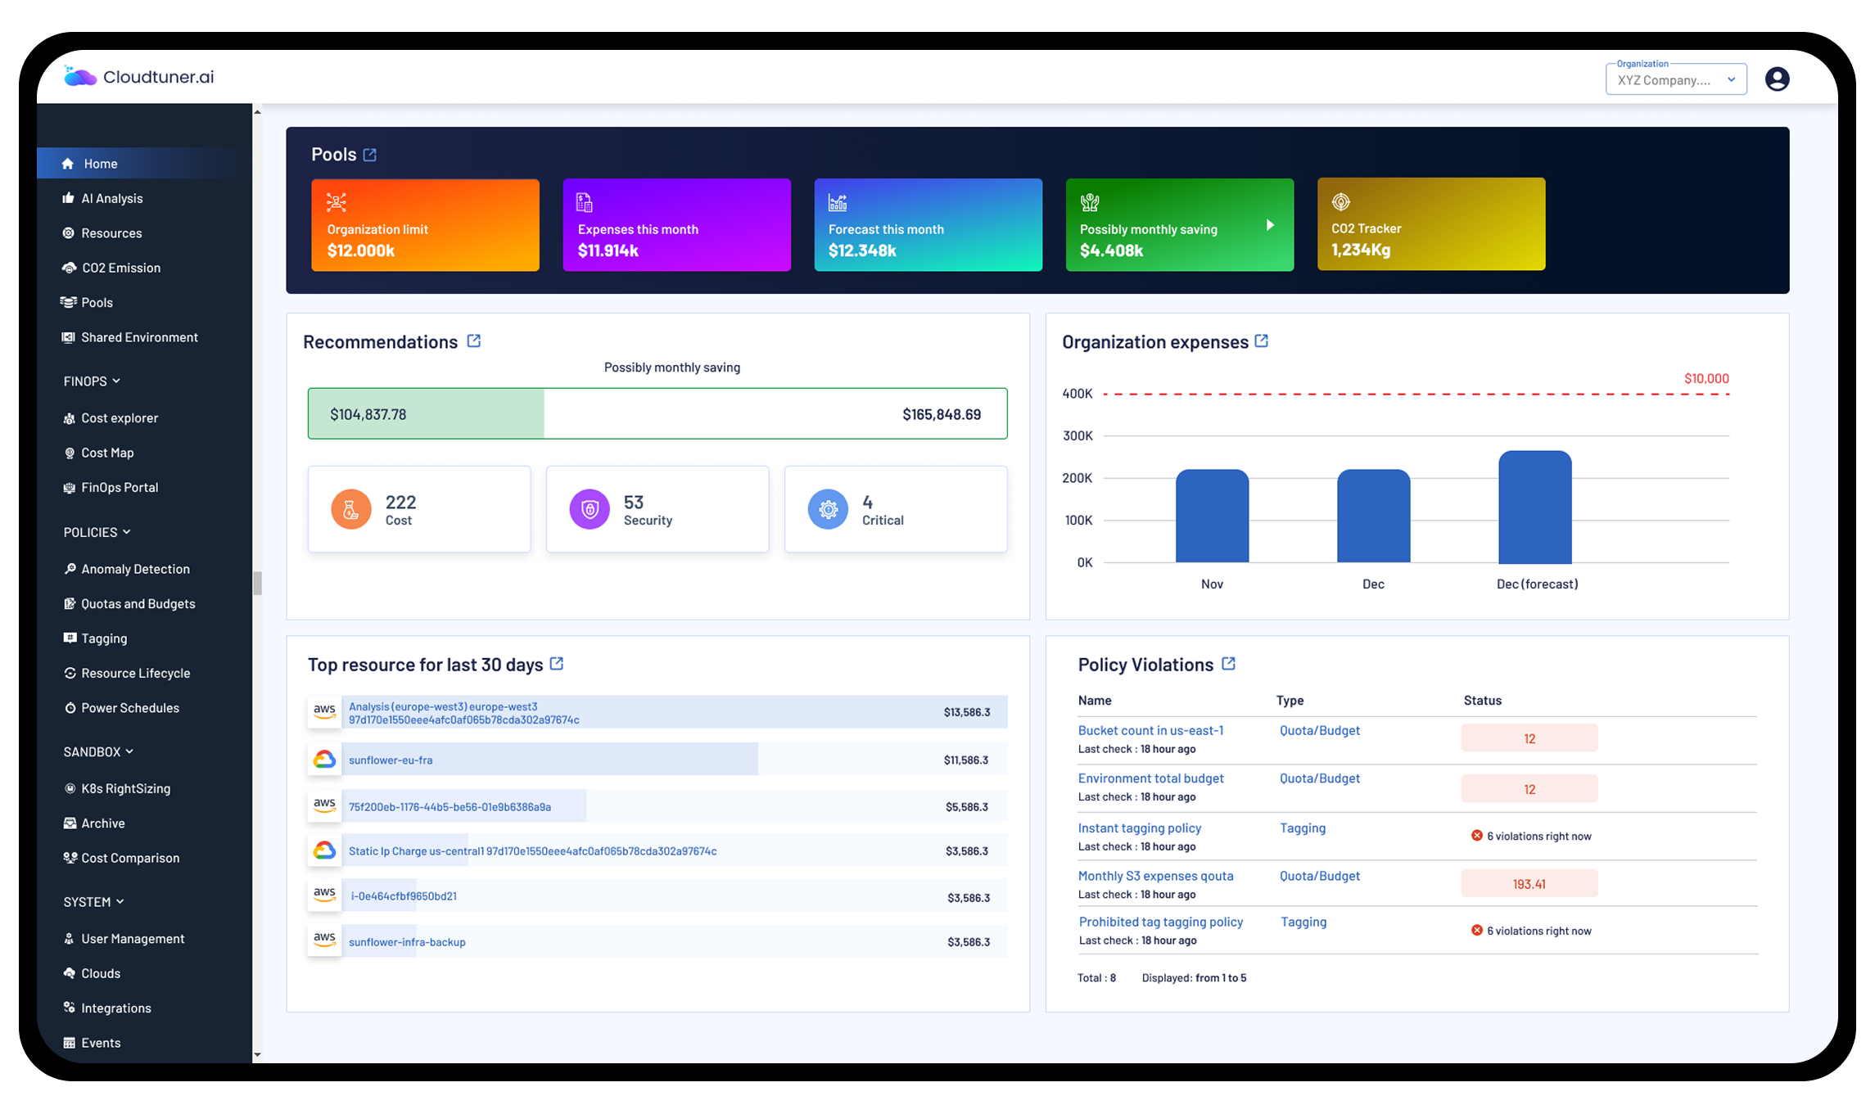Open AI Analysis in sidebar
The height and width of the screenshot is (1105, 1875).
coord(112,199)
